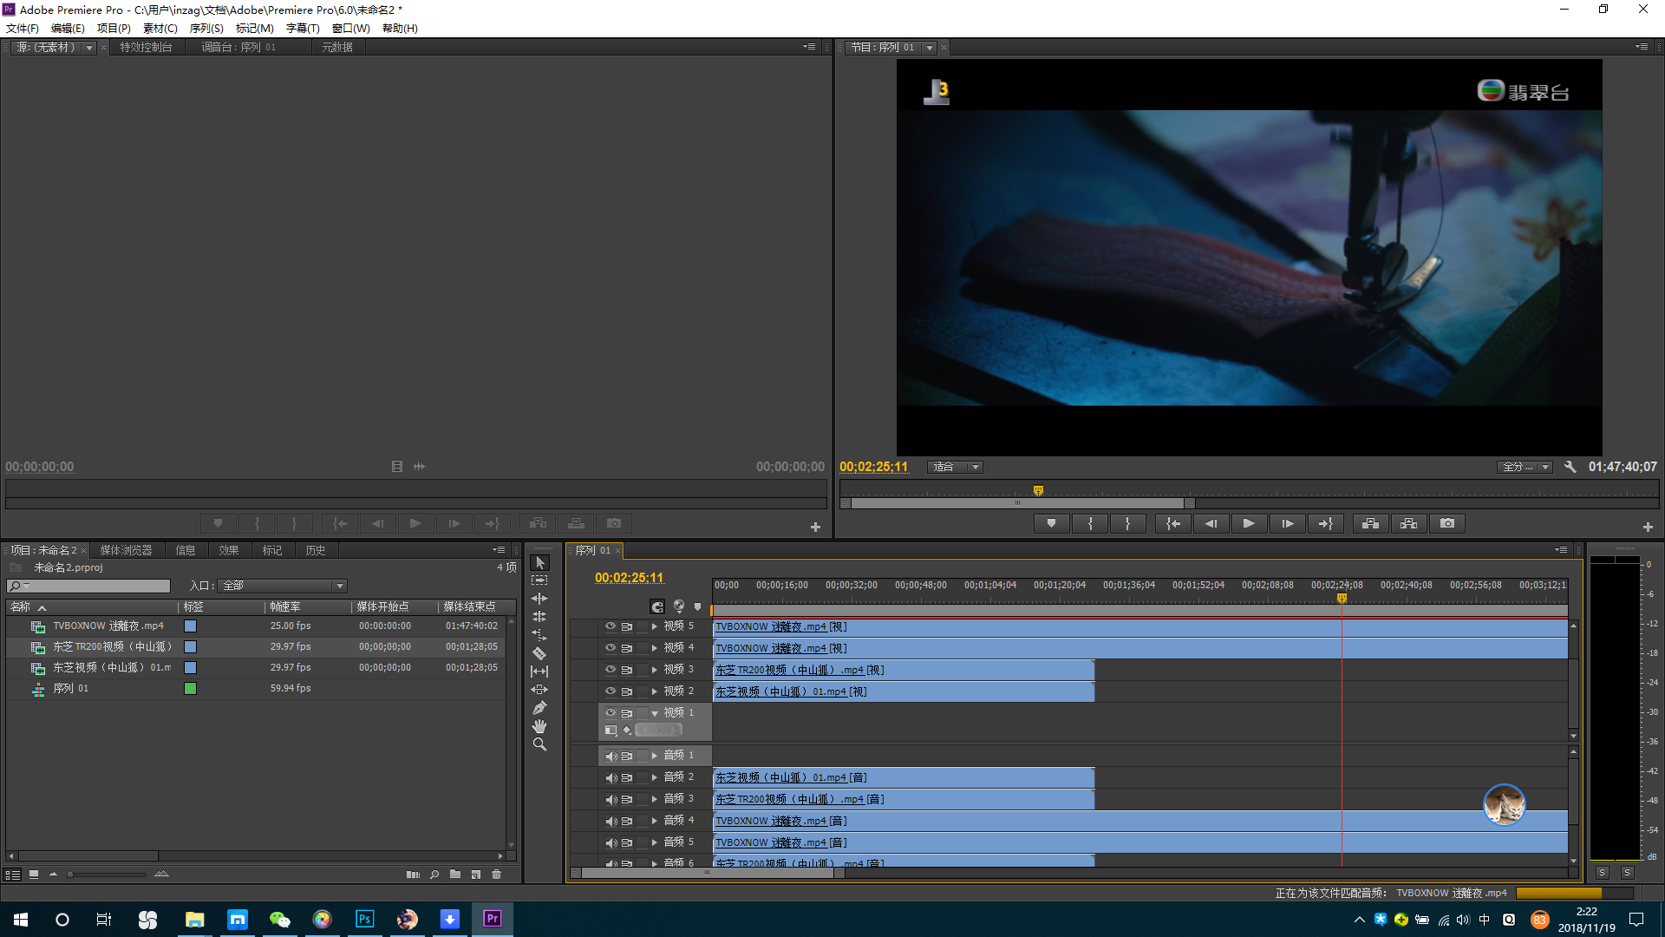
Task: Go to In point in program monitor
Action: [x=1172, y=523]
